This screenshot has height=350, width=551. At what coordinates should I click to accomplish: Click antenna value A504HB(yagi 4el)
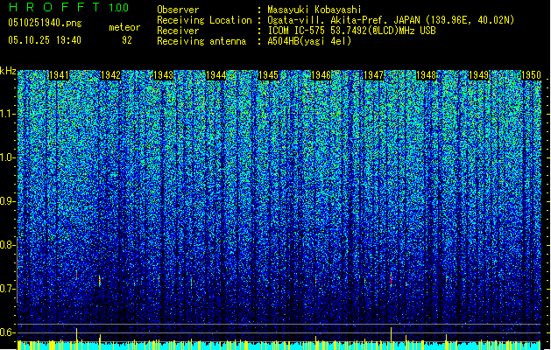pyautogui.click(x=309, y=41)
